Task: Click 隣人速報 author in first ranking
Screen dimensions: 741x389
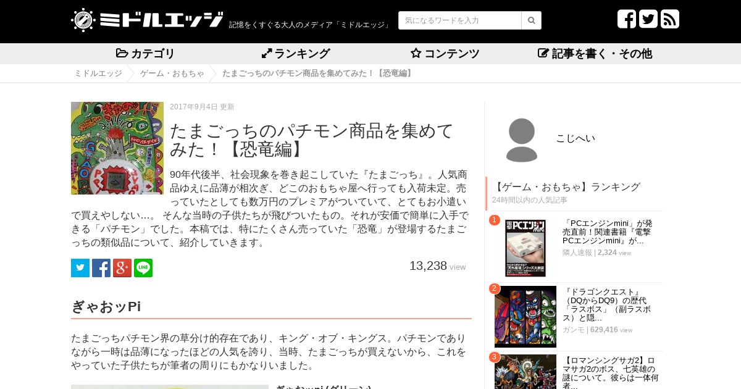Action: (x=577, y=253)
